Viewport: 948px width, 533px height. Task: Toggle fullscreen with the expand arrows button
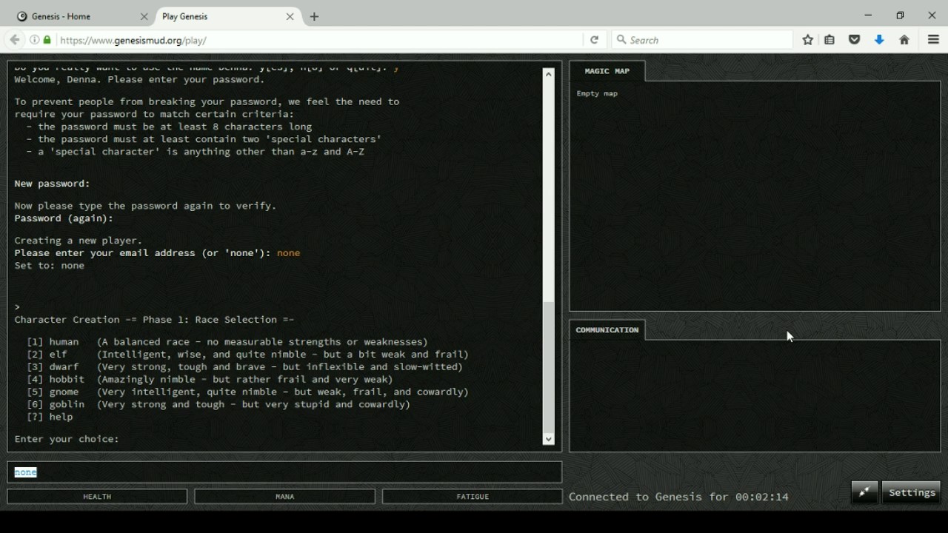864,493
